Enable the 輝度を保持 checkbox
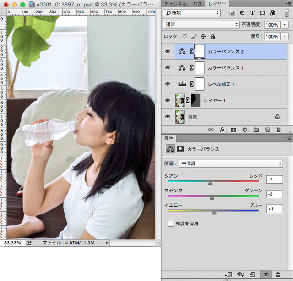Image resolution: width=293 pixels, height=281 pixels. click(x=171, y=224)
